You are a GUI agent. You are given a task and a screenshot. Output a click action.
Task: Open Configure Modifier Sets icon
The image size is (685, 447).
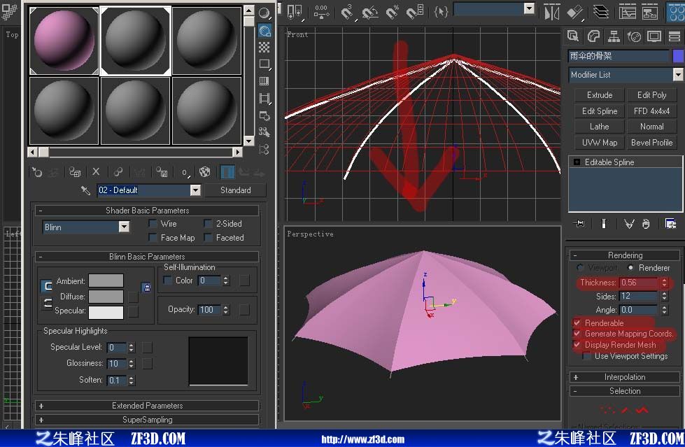pos(670,224)
